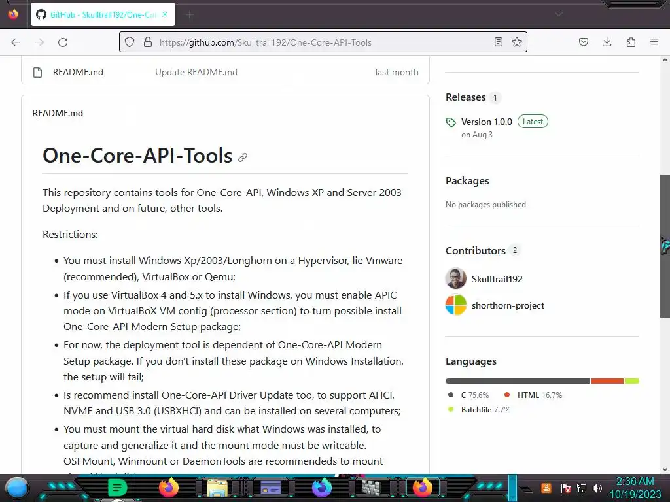Click the Contributors count badge '2'
The height and width of the screenshot is (502, 670).
[515, 250]
